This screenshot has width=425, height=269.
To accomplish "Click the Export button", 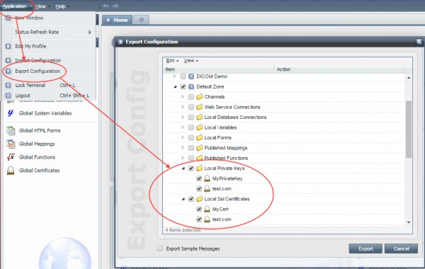I will point(365,248).
